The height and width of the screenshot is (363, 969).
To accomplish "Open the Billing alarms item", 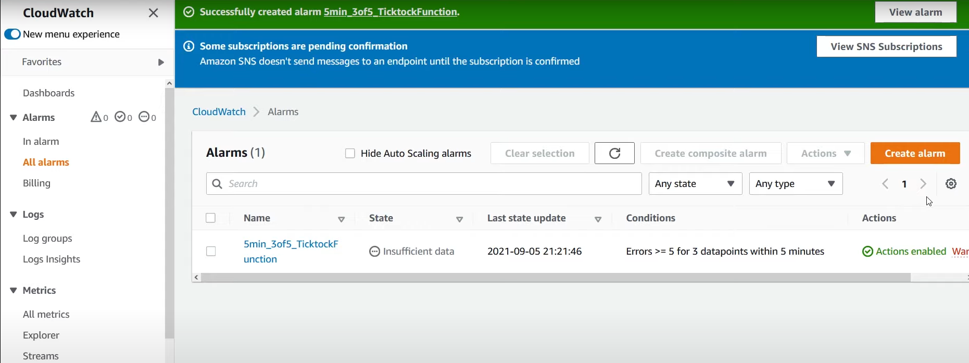I will [x=36, y=183].
